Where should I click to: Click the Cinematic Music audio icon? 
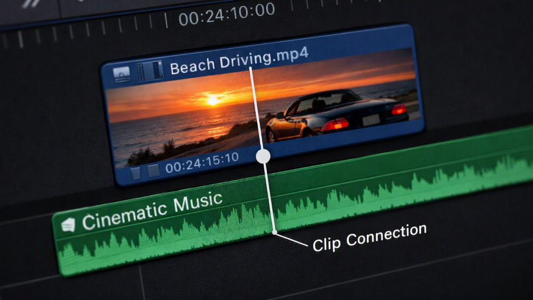[x=68, y=225]
